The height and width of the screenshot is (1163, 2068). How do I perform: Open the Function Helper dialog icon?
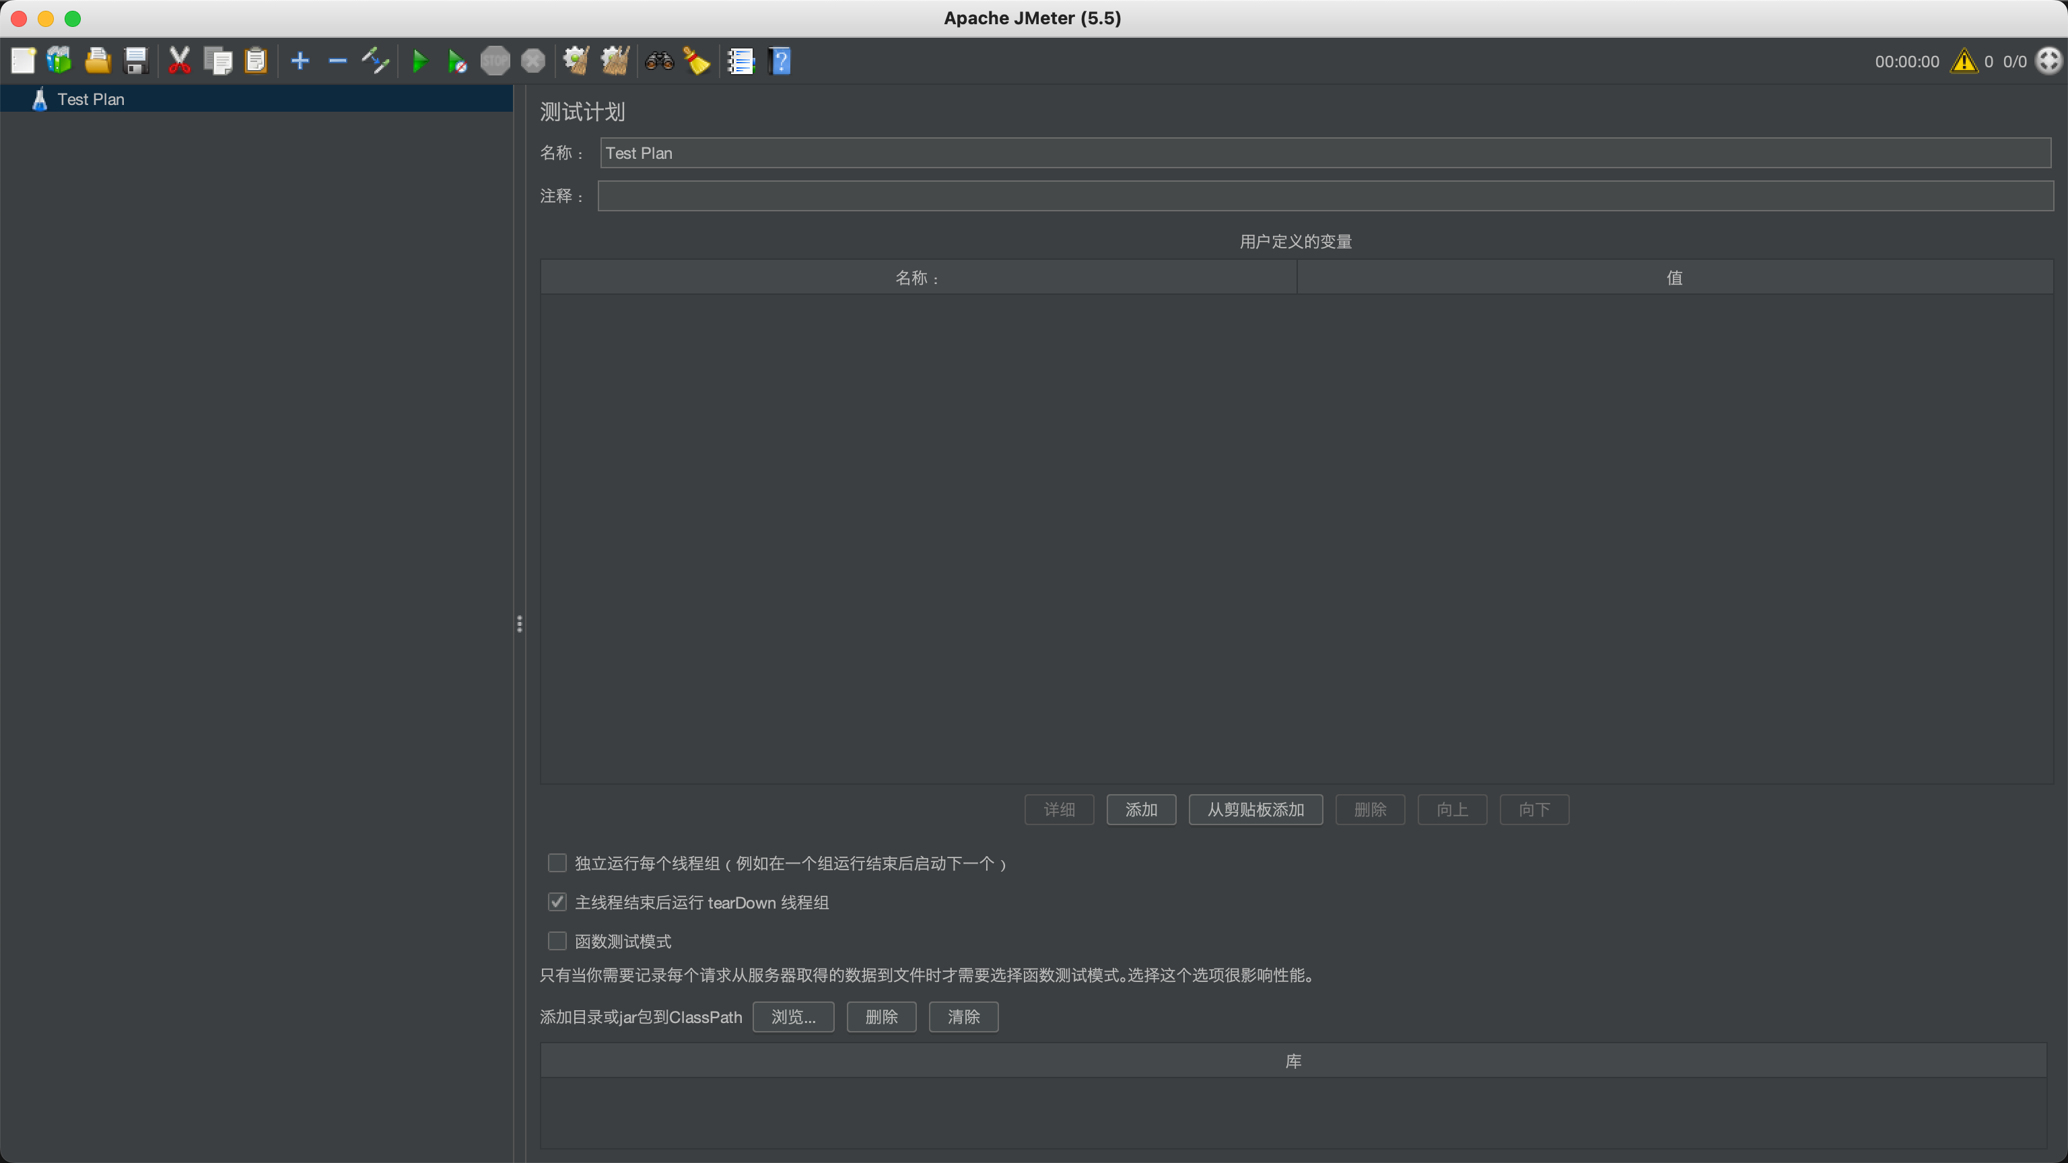click(x=740, y=61)
